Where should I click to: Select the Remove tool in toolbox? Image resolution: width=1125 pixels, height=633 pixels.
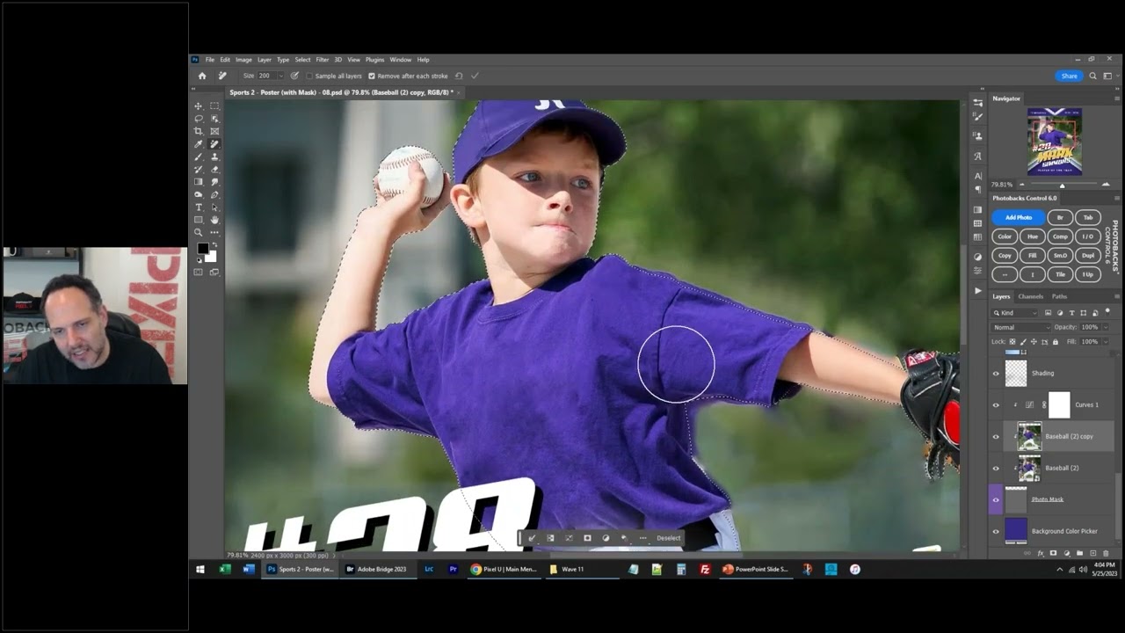(x=214, y=144)
